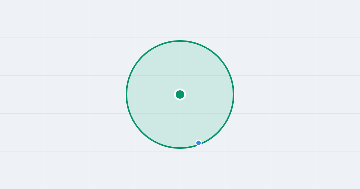Click the grid intersection nearest the bottom-right corner
Viewport: 360px width, 189px height.
(315, 151)
